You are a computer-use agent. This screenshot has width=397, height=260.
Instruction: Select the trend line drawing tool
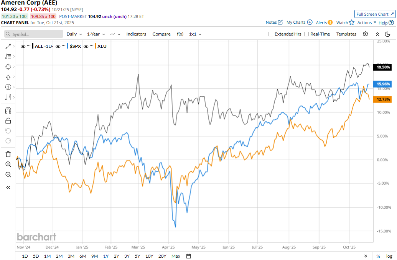tap(8, 46)
